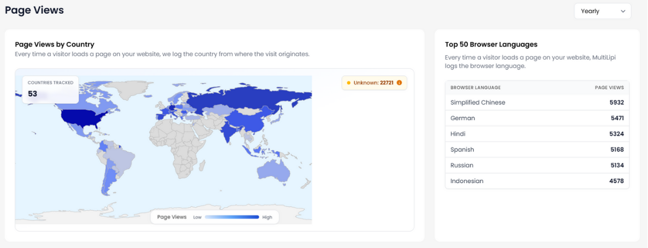Click the 5168 page views value

coord(617,150)
